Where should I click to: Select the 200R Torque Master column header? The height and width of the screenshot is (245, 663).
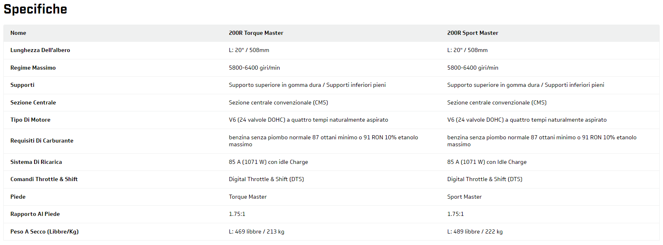click(256, 33)
